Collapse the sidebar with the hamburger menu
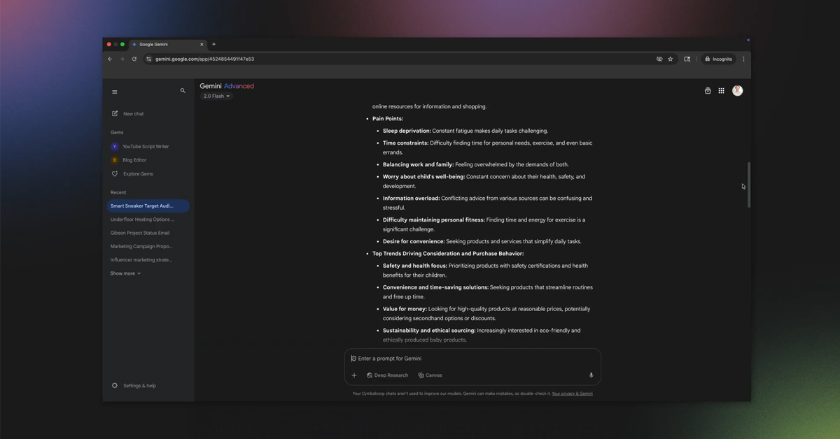 coord(115,92)
